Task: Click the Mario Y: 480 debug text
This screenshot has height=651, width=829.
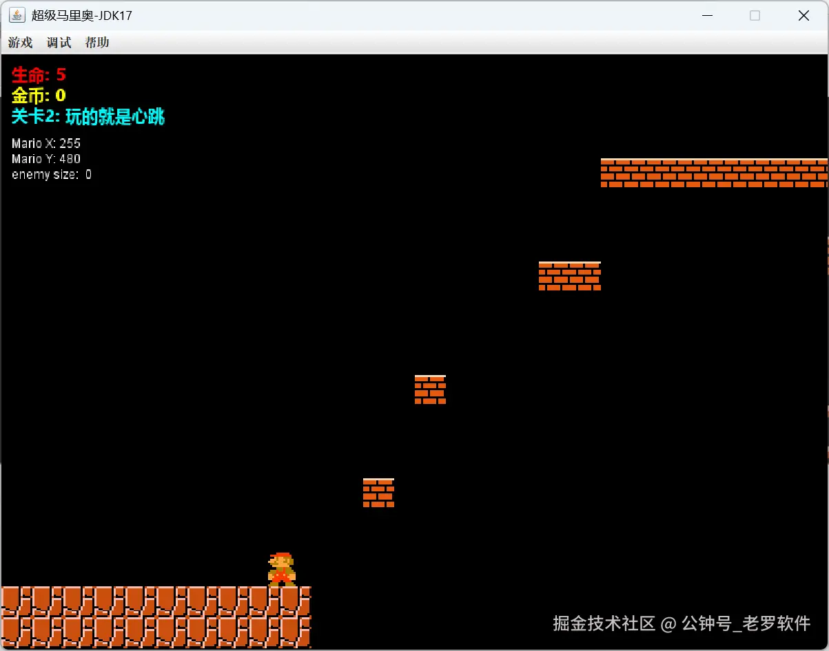Action: coord(46,159)
